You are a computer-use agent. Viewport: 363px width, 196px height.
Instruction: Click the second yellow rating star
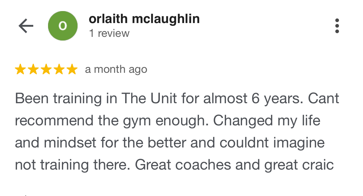tap(33, 69)
